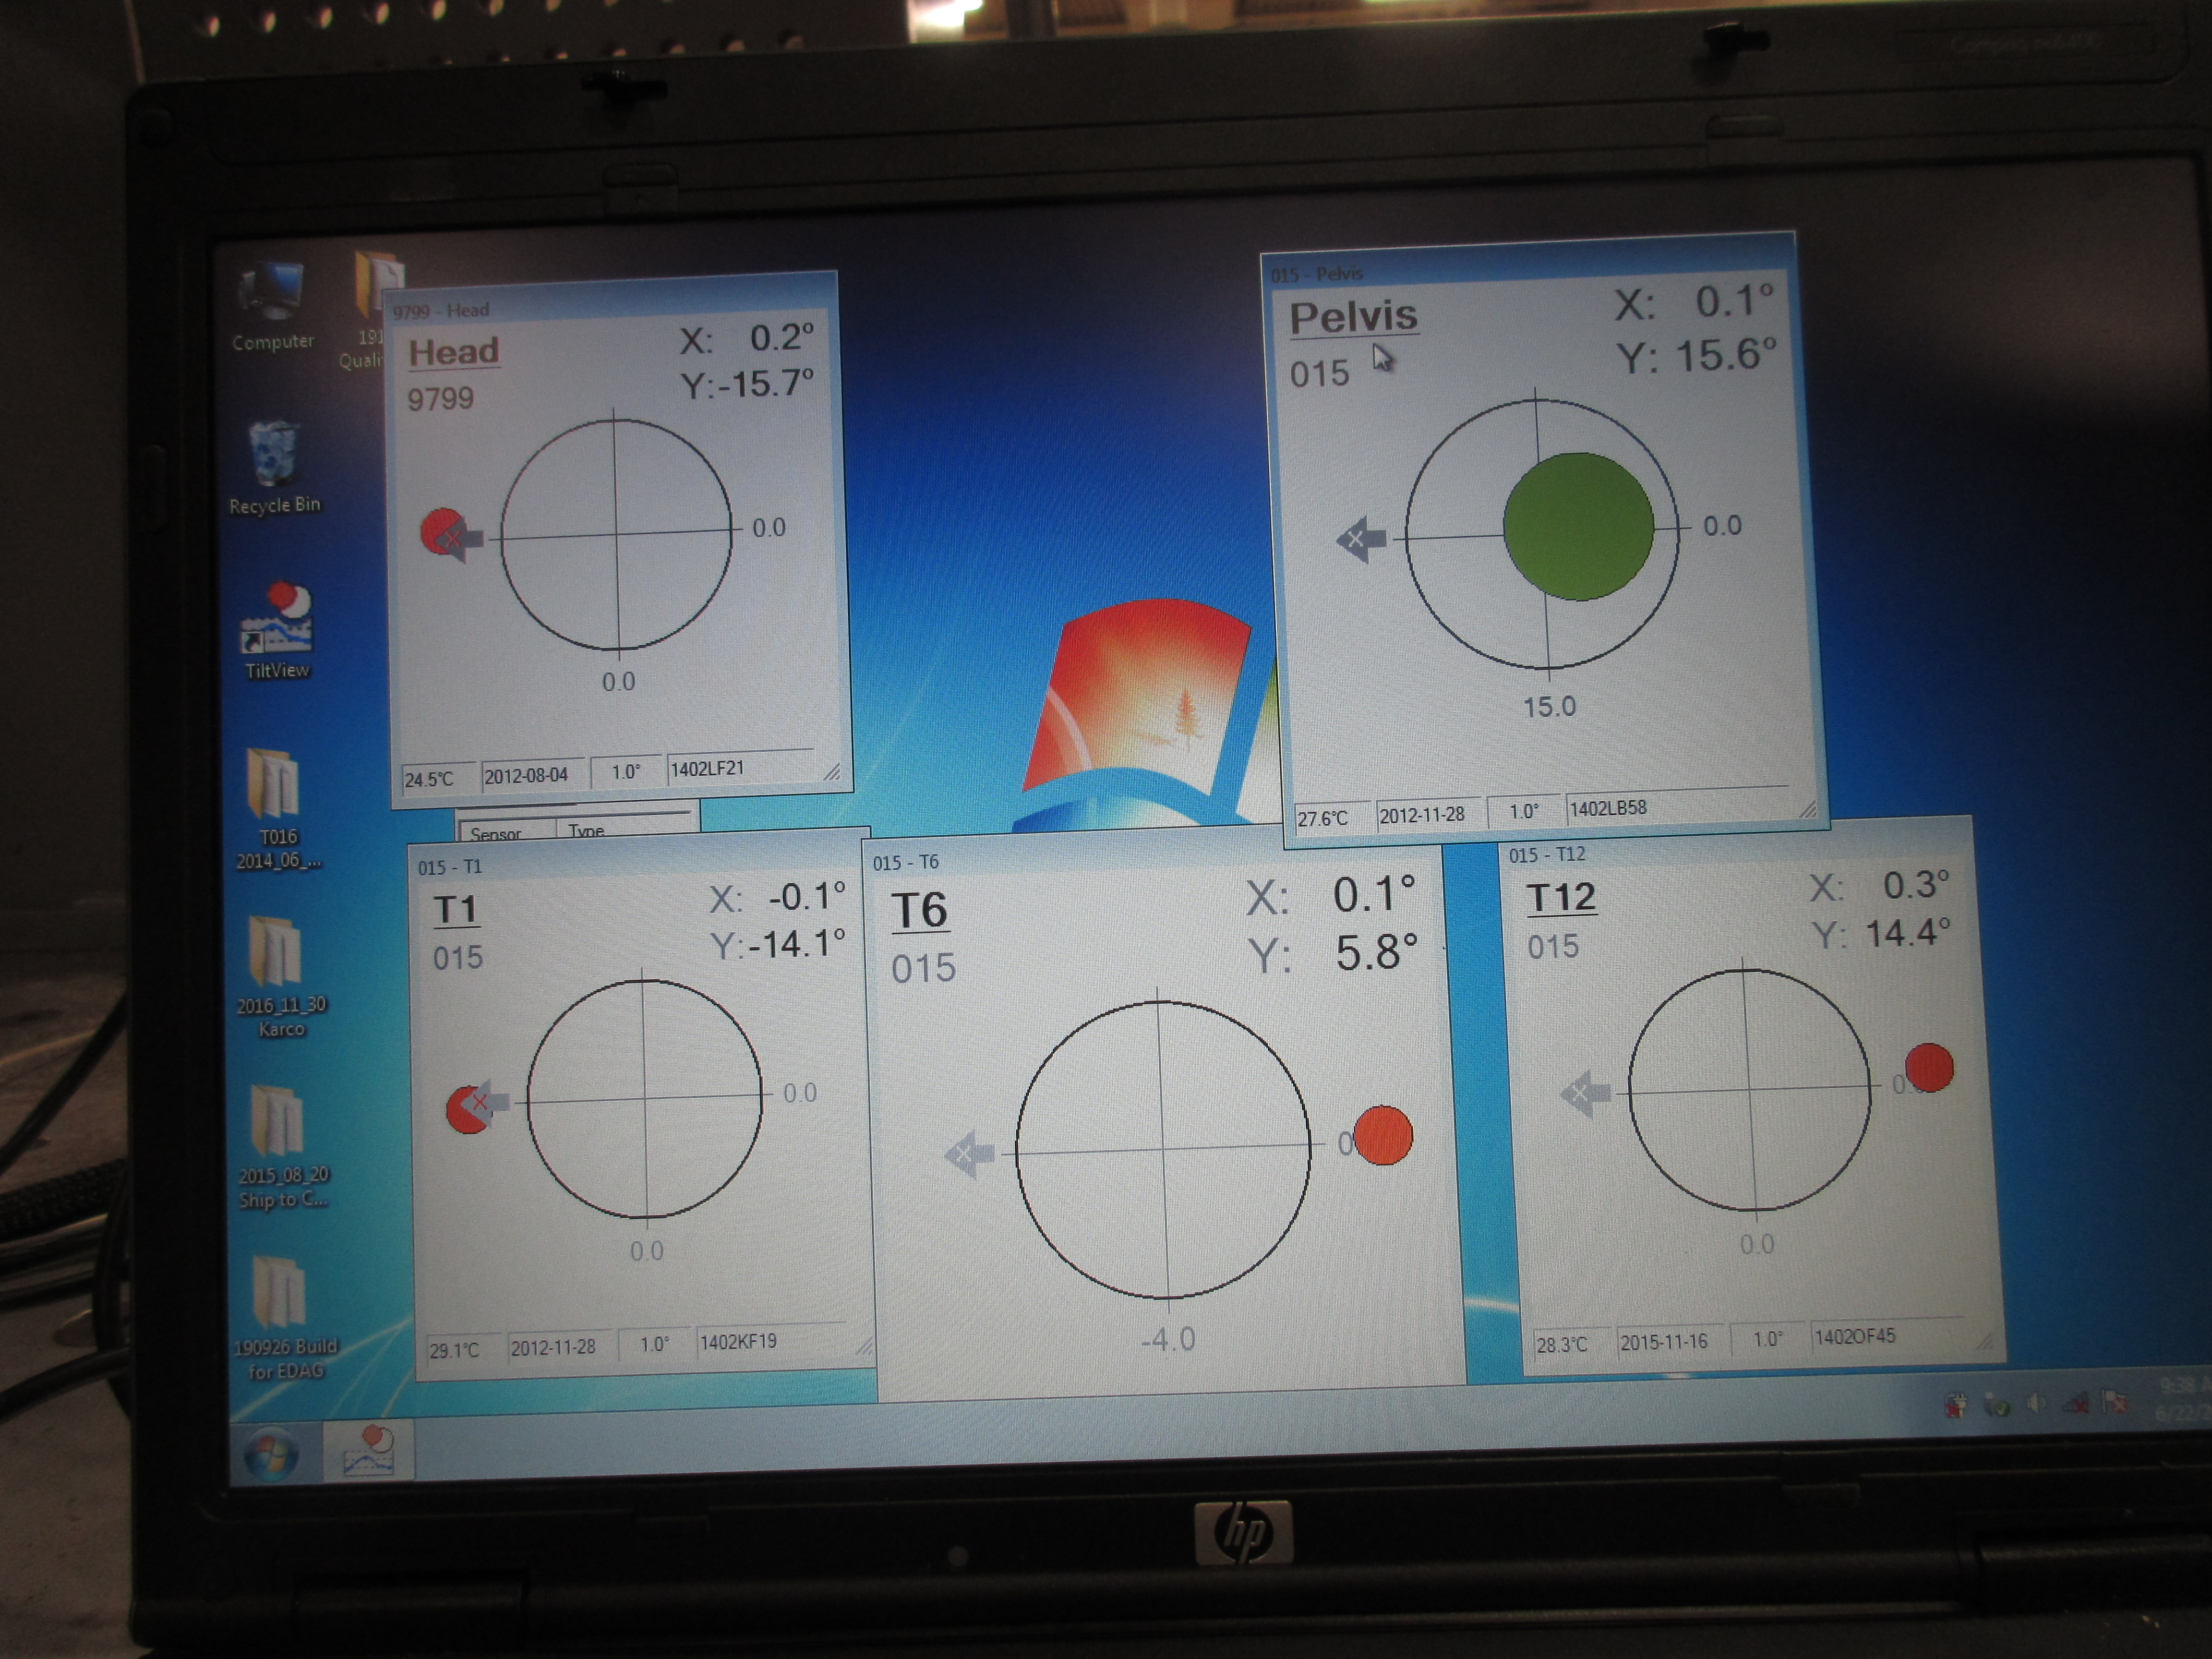This screenshot has height=1659, width=2212.
Task: Click the Y: 5.8° reading in T6 window
Action: pos(1333,954)
